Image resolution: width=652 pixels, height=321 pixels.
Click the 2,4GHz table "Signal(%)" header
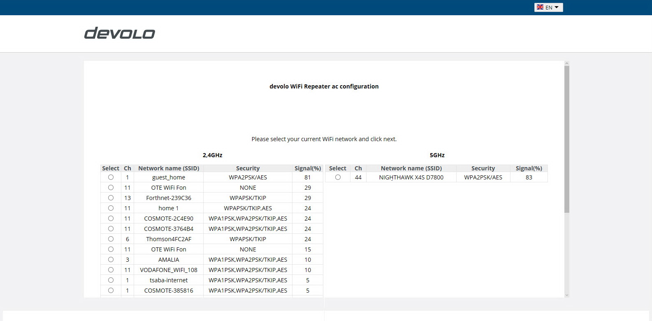(x=308, y=168)
